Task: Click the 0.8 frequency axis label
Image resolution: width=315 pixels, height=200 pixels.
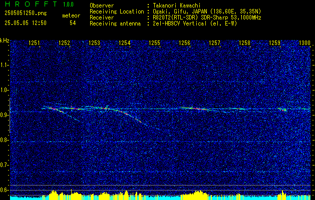Action: 5,140
